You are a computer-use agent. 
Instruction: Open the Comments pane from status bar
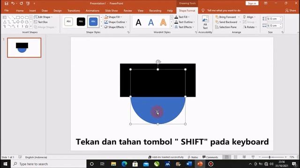pyautogui.click(x=210, y=157)
